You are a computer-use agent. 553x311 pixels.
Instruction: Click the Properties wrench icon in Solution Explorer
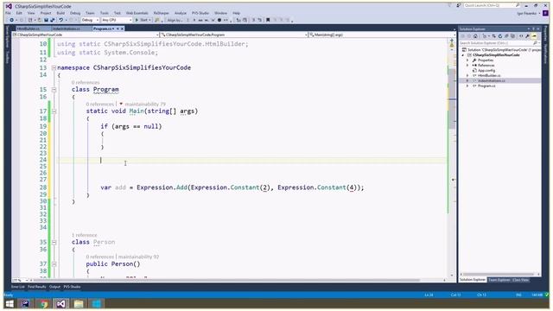tap(528, 36)
